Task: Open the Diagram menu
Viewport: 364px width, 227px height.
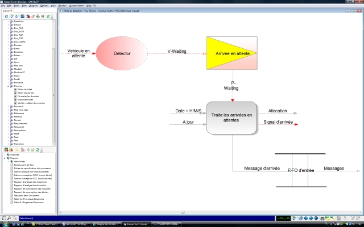Action: 33,6
